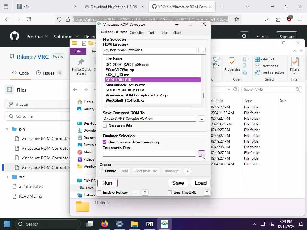Open the Filters dropdown in Explorer
The width and height of the screenshot is (307, 230).
pos(294,66)
